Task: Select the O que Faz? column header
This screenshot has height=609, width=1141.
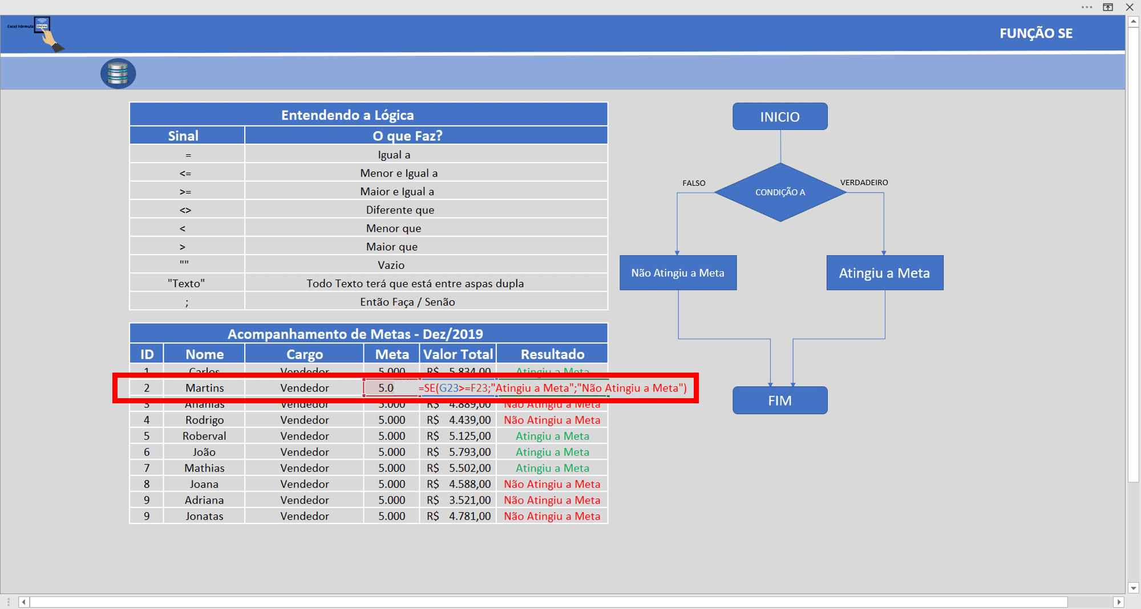Action: [x=426, y=136]
